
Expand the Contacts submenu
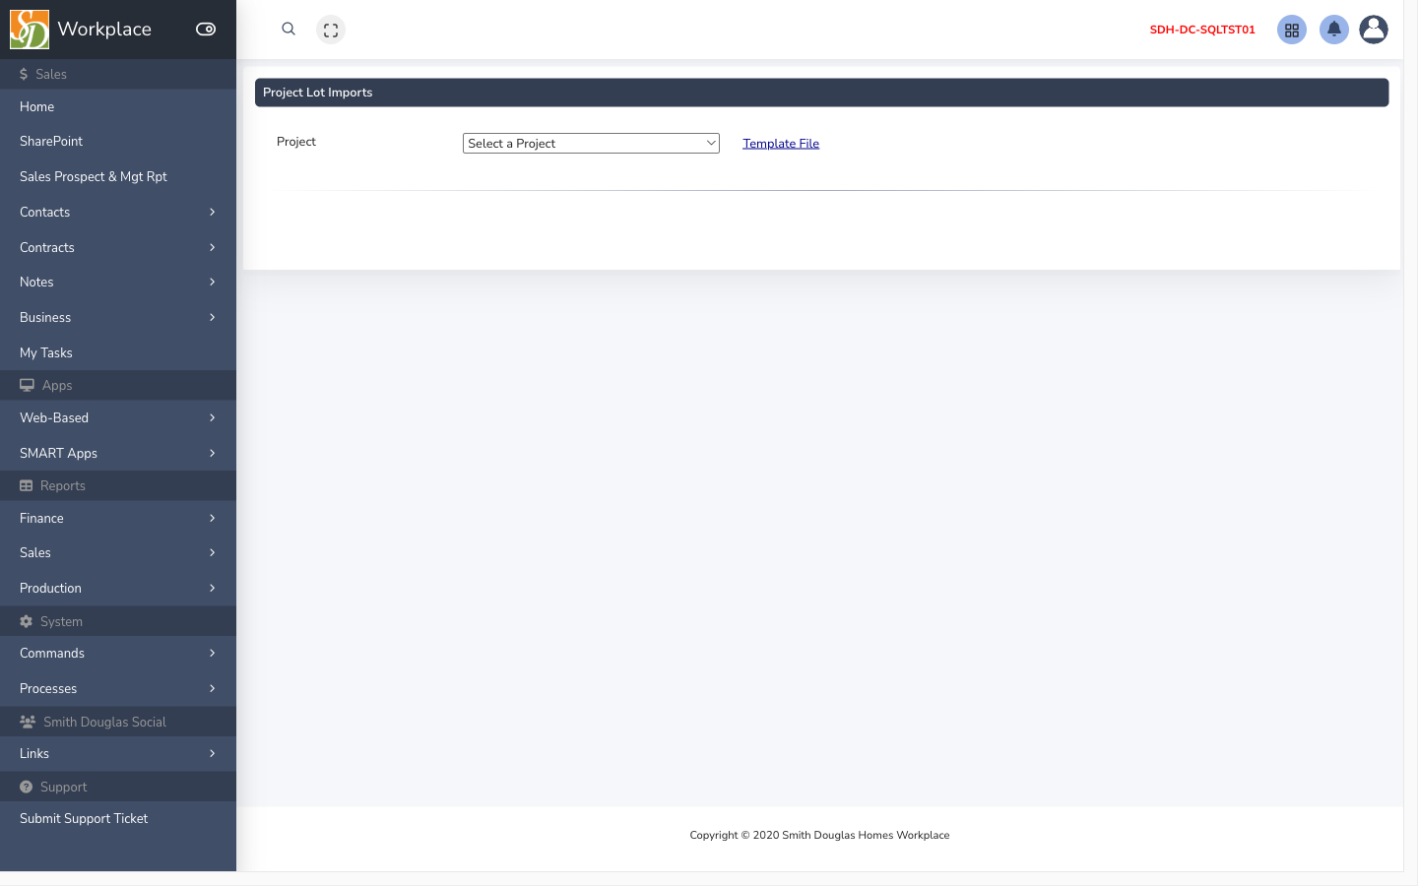118,212
